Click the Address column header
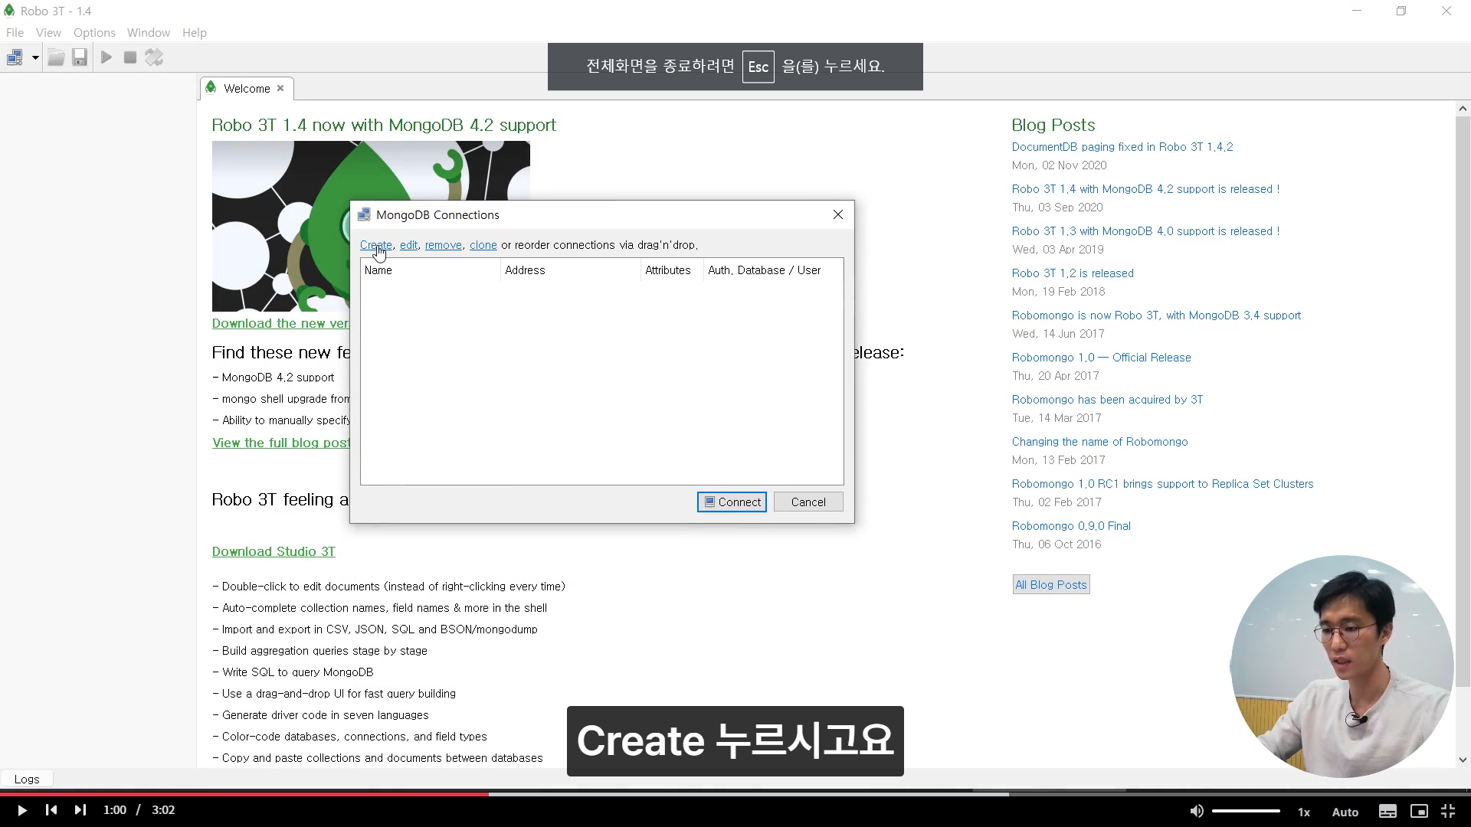 [x=571, y=270]
